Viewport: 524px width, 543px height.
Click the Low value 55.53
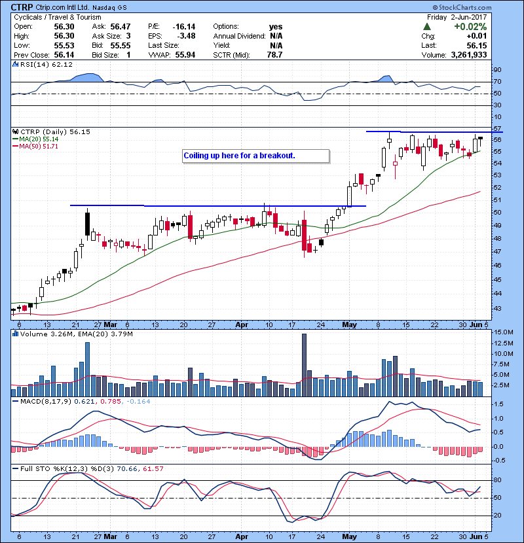(64, 46)
